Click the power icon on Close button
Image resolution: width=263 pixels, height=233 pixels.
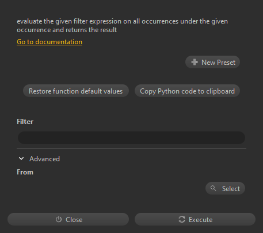point(59,219)
